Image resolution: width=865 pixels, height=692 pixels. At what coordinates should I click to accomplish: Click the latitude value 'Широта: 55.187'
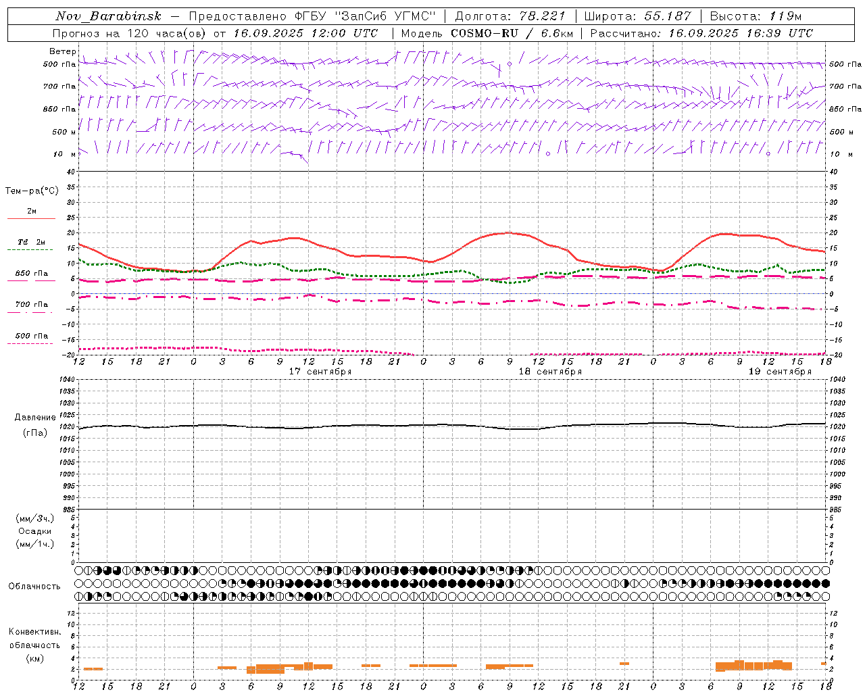637,16
